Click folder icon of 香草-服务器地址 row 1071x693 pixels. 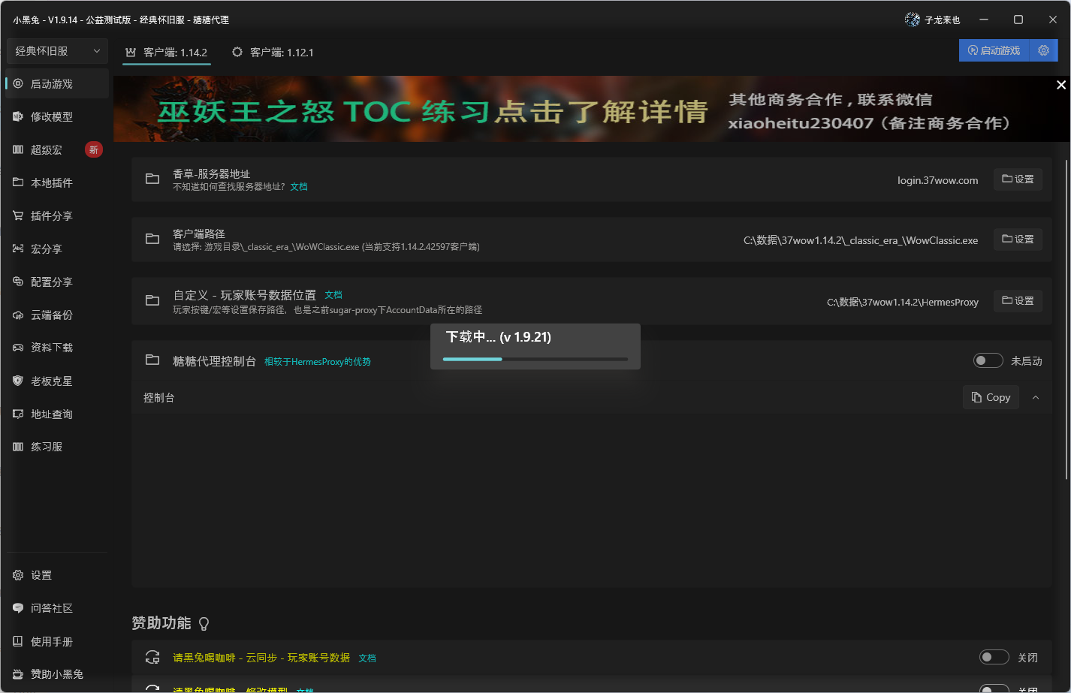point(152,179)
